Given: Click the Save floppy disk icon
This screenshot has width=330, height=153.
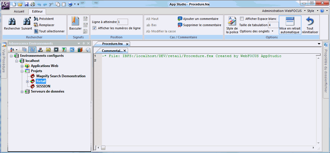Looking at the screenshot, I should point(26,4).
